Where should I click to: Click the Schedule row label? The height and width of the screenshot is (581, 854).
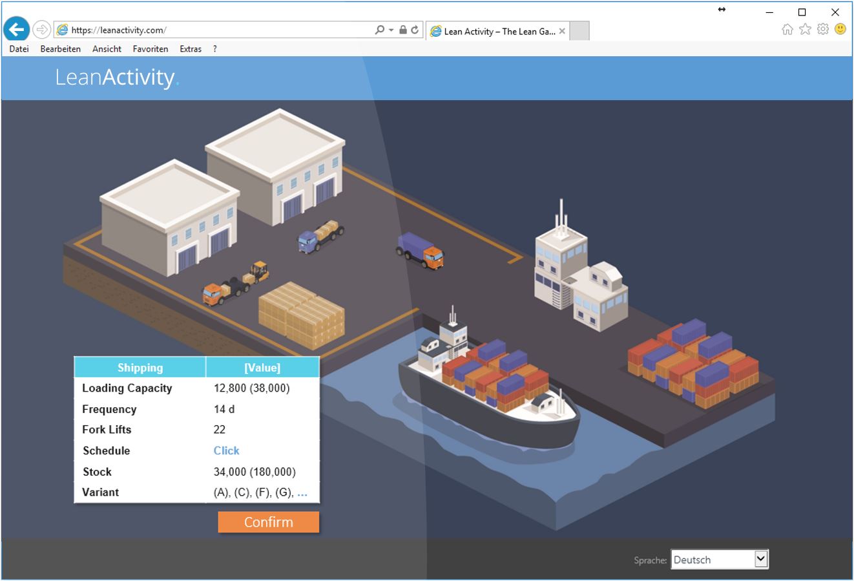point(106,450)
